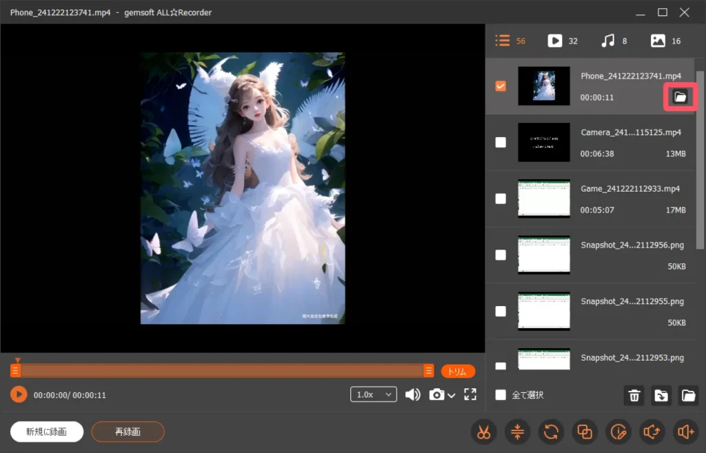Image resolution: width=706 pixels, height=453 pixels.
Task: Check the Camera recording checkbox
Action: [501, 142]
